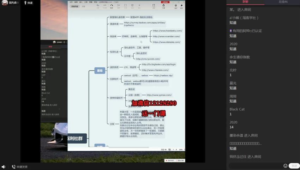The image size is (300, 170).
Task: Enter ZEN fullscreen mode icon
Action: tap(154, 6)
